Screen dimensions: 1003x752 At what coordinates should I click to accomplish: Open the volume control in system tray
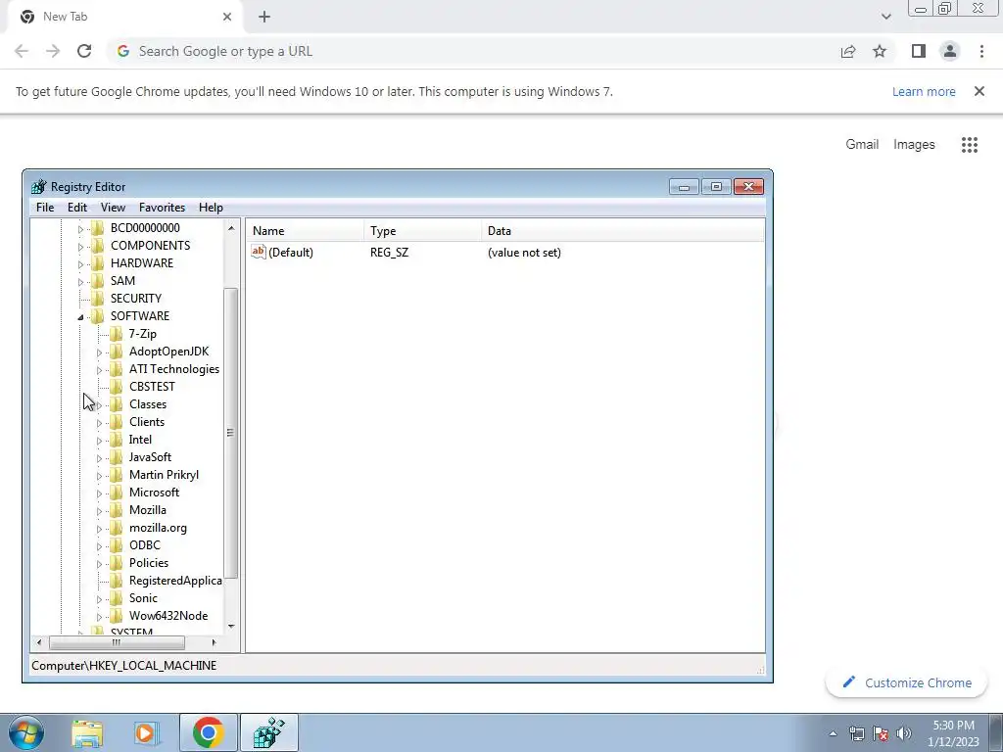[x=904, y=733]
